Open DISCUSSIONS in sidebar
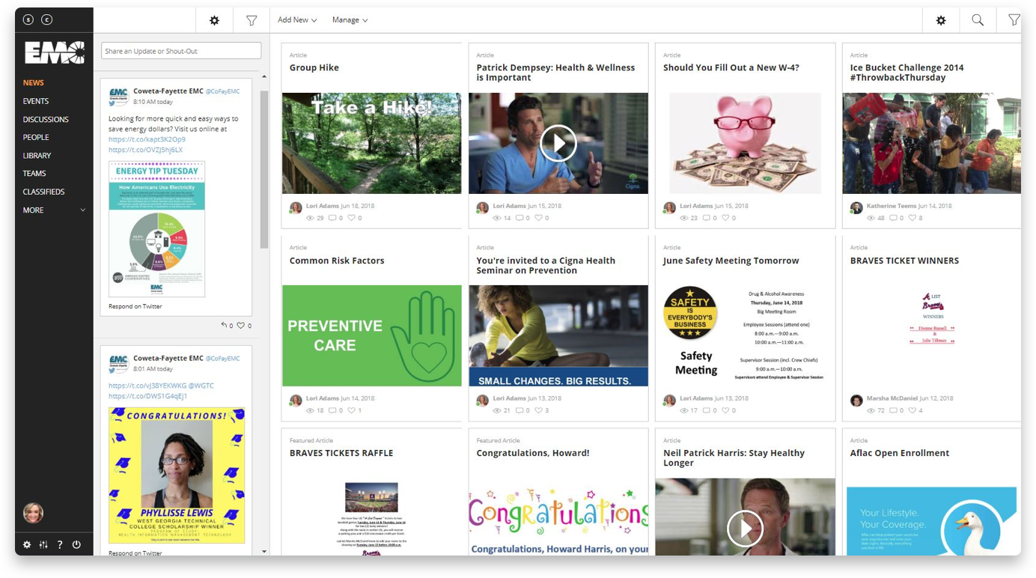This screenshot has height=578, width=1036. [46, 119]
